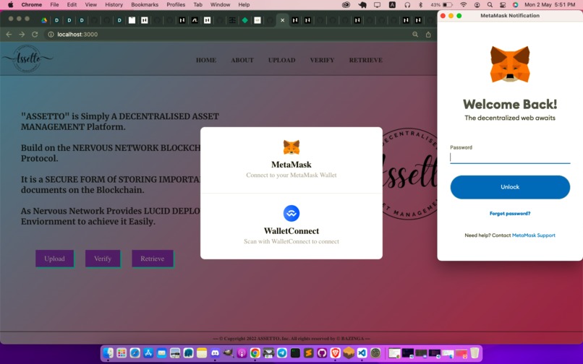Reload the localhost page
583x364 pixels.
click(35, 34)
